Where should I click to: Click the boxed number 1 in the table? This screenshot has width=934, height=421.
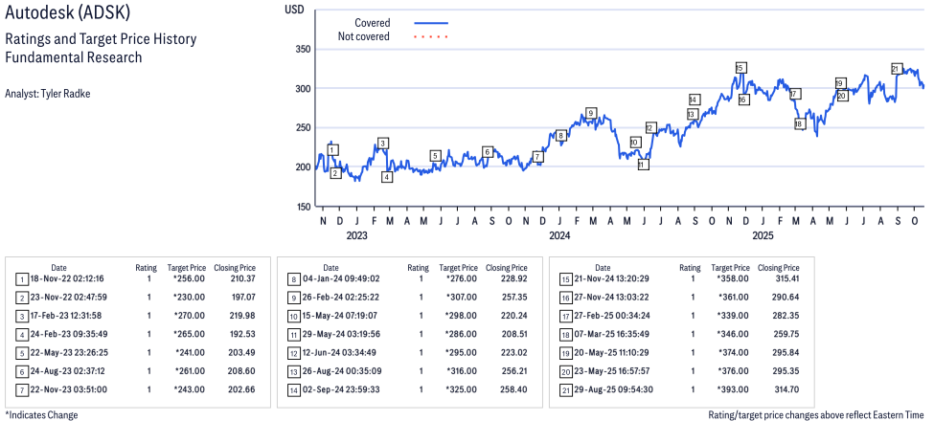(22, 279)
